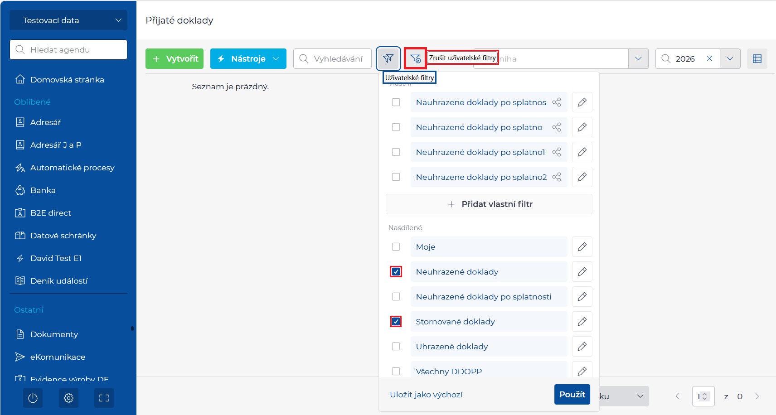The height and width of the screenshot is (415, 776).
Task: Toggle fullscreen mode icon
Action: click(104, 398)
